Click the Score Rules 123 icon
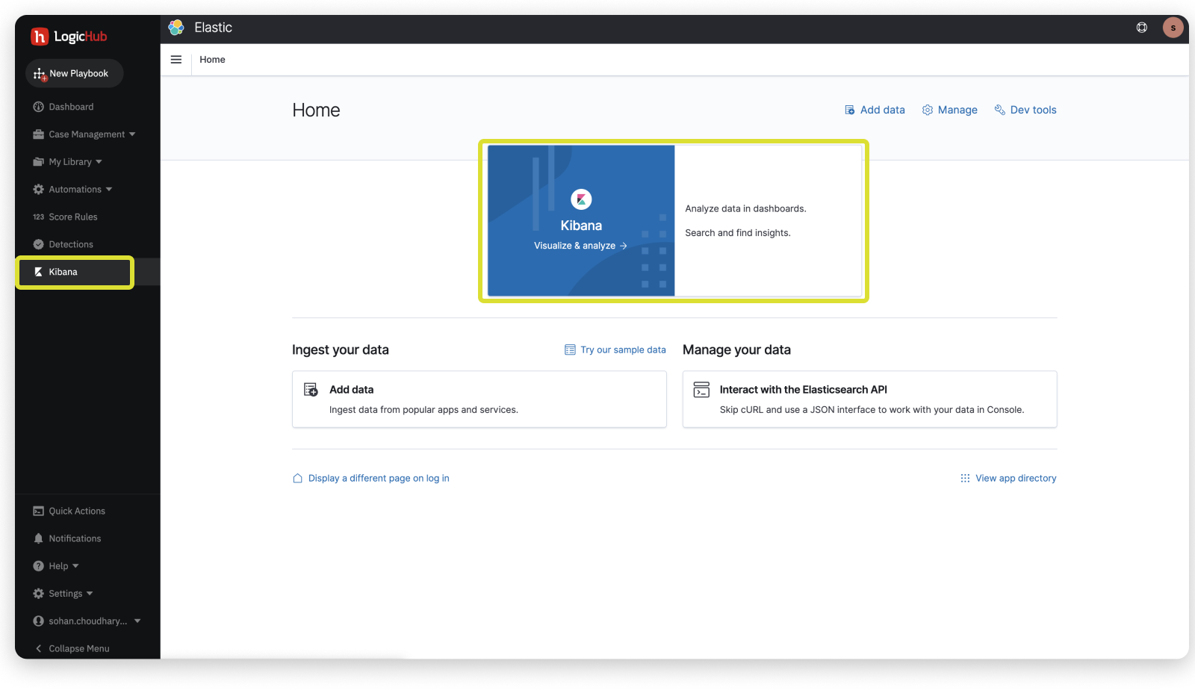Screen dimensions: 1195x699 pyautogui.click(x=38, y=217)
